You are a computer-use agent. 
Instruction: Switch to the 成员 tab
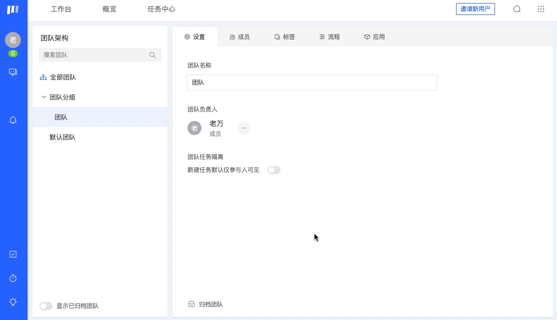pos(239,37)
